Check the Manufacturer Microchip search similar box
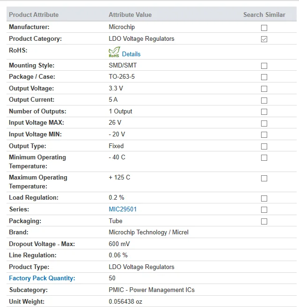This screenshot has height=307, width=299. coord(264,28)
